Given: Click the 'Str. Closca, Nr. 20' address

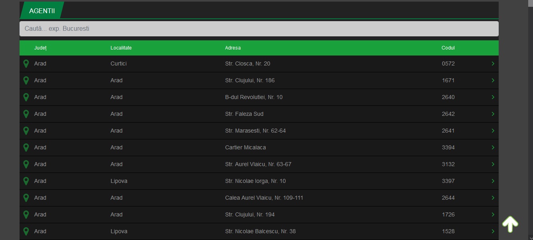Looking at the screenshot, I should [248, 63].
